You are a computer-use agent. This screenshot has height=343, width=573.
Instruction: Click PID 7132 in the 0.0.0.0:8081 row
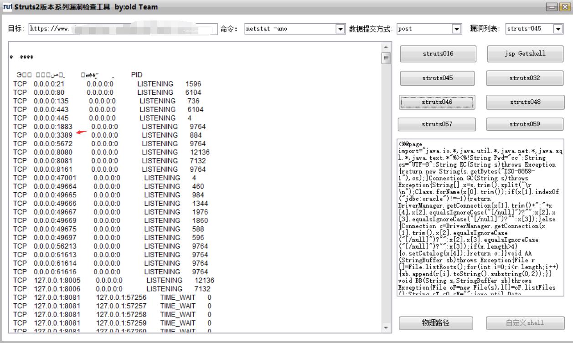198,161
